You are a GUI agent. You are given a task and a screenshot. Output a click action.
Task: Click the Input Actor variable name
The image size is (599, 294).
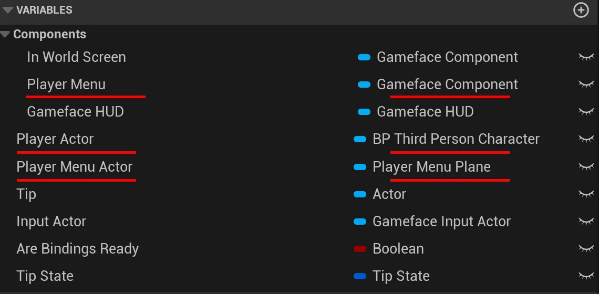51,222
